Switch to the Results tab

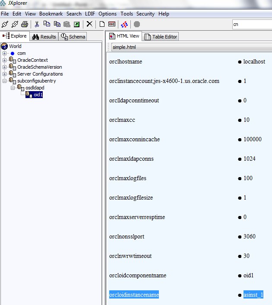pos(44,37)
